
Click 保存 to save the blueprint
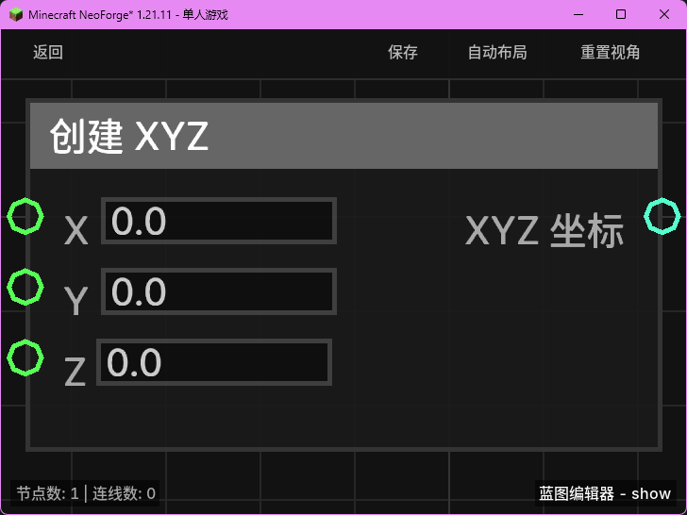(x=403, y=53)
